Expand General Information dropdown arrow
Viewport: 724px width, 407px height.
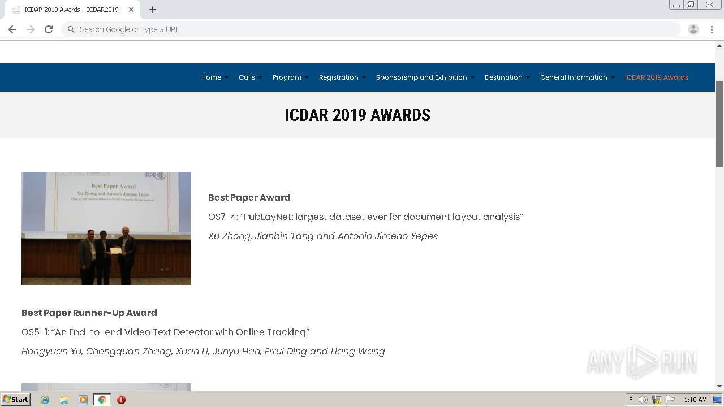tap(613, 78)
